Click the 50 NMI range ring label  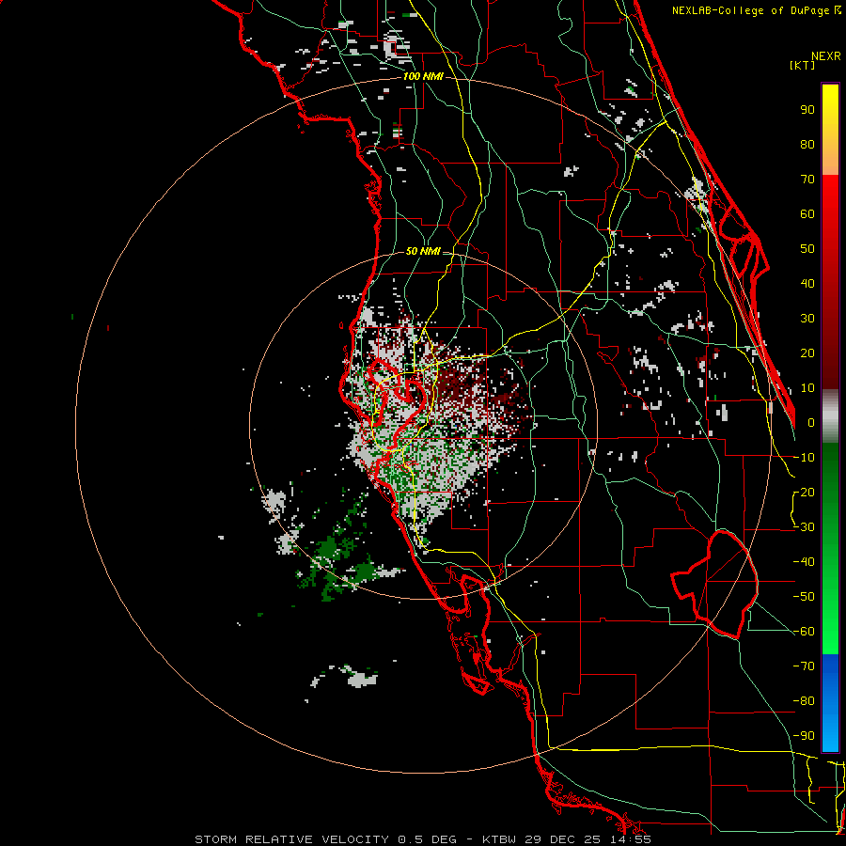[423, 251]
